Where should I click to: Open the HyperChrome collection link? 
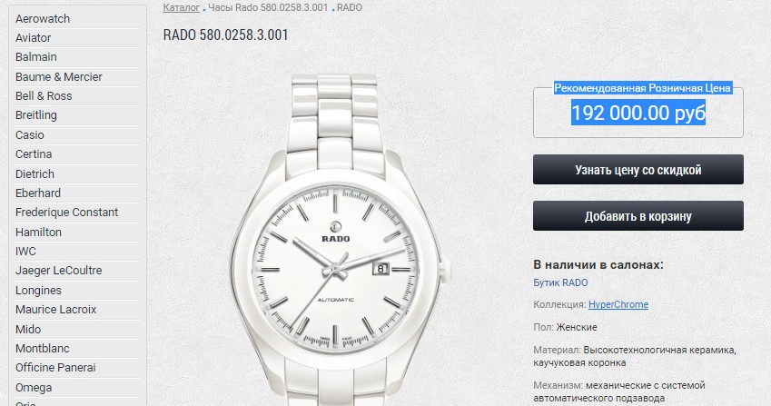pyautogui.click(x=618, y=305)
